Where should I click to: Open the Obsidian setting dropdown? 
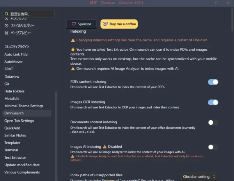coord(199,177)
